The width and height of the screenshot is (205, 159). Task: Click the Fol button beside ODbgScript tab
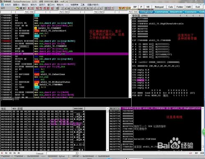[x=130, y=12]
